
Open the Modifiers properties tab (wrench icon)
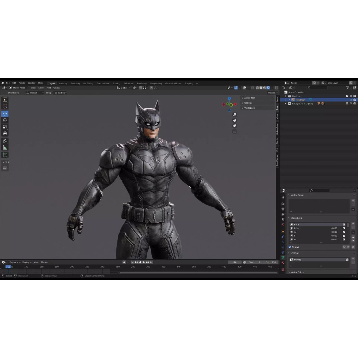[283, 237]
